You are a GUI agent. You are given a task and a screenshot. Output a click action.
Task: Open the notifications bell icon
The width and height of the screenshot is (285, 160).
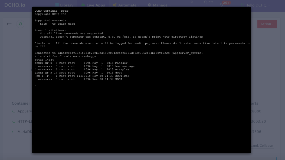(x=221, y=5)
